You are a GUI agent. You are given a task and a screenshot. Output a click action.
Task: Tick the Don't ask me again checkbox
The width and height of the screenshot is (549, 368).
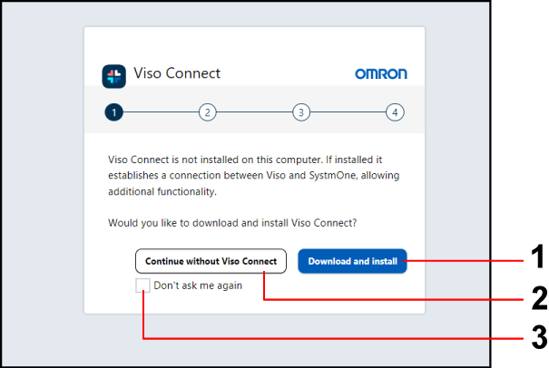pyautogui.click(x=143, y=286)
